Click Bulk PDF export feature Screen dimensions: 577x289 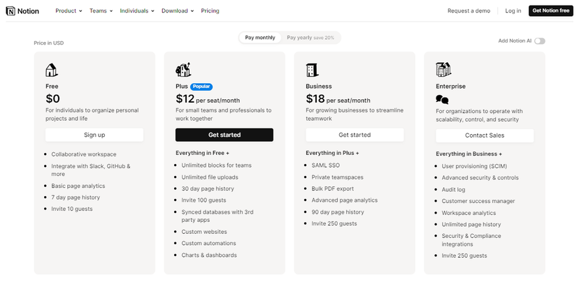[x=333, y=188]
